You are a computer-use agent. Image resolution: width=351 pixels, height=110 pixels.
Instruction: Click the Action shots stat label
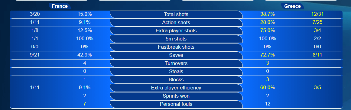[176, 23]
